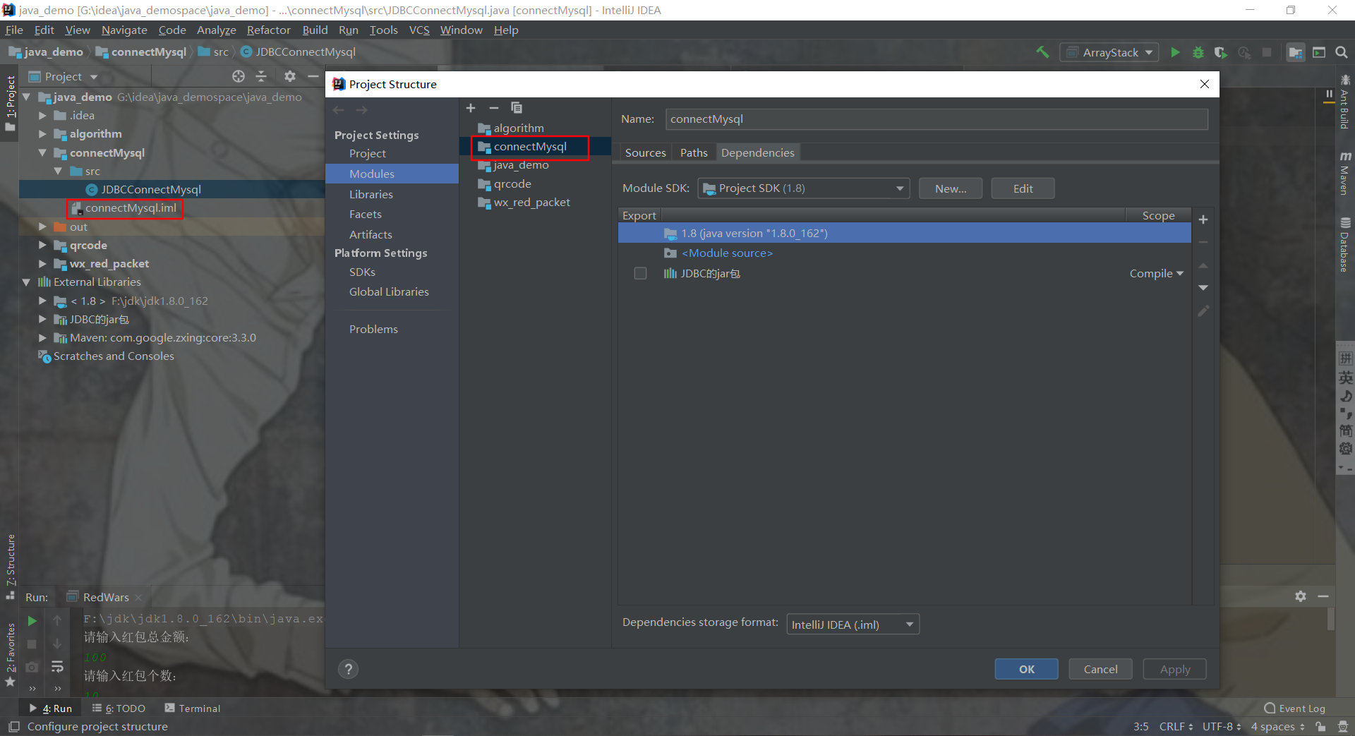Viewport: 1355px width, 736px height.
Task: Expand the qrcode folder in project tree
Action: click(x=42, y=245)
